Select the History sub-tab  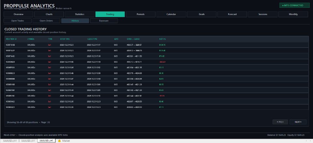click(x=75, y=21)
